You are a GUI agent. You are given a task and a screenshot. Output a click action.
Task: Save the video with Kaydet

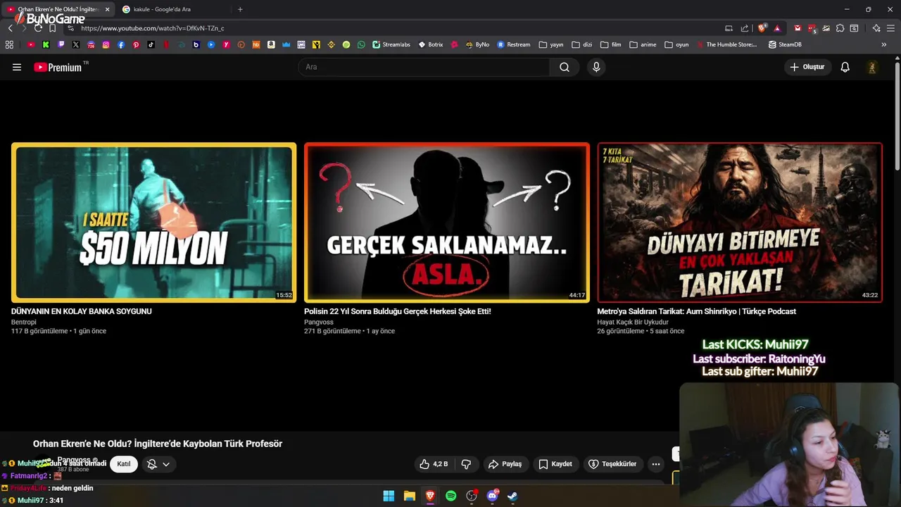pos(555,464)
